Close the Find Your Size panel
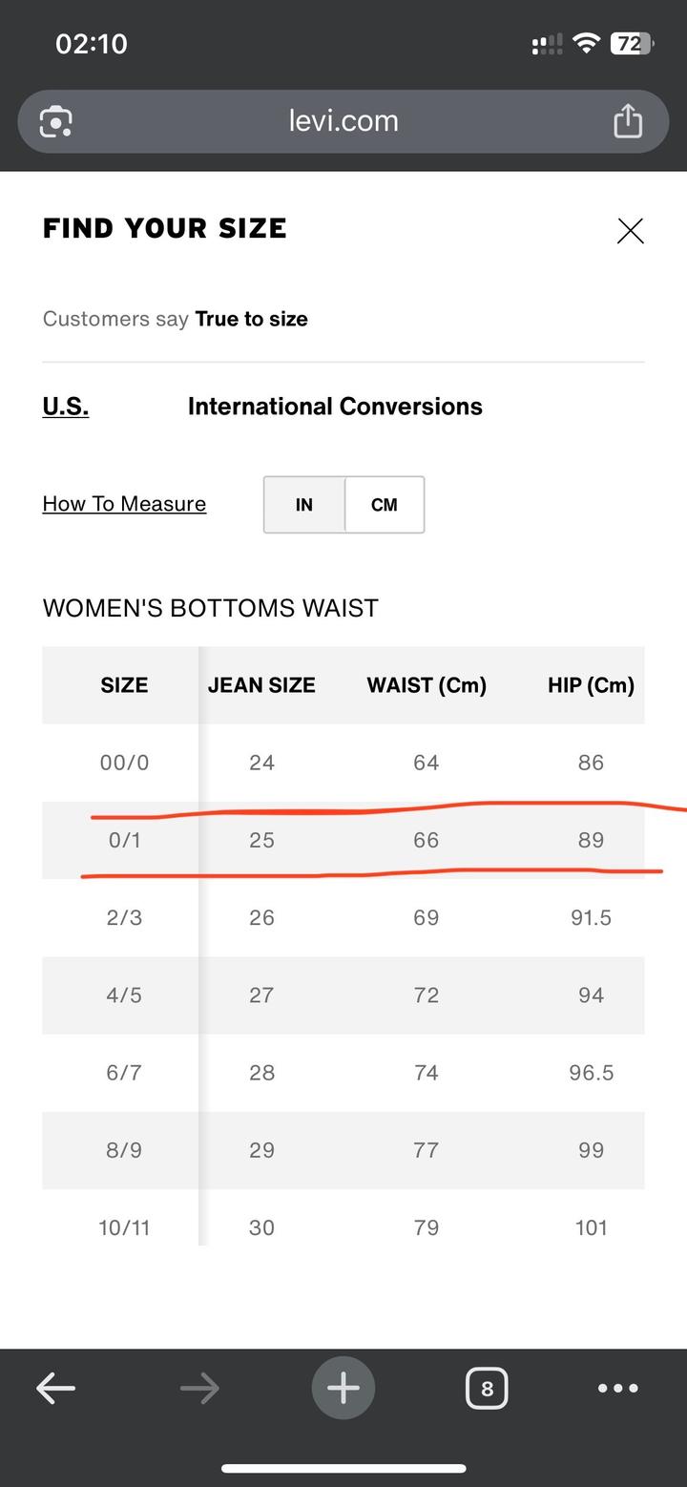The image size is (687, 1487). [630, 231]
